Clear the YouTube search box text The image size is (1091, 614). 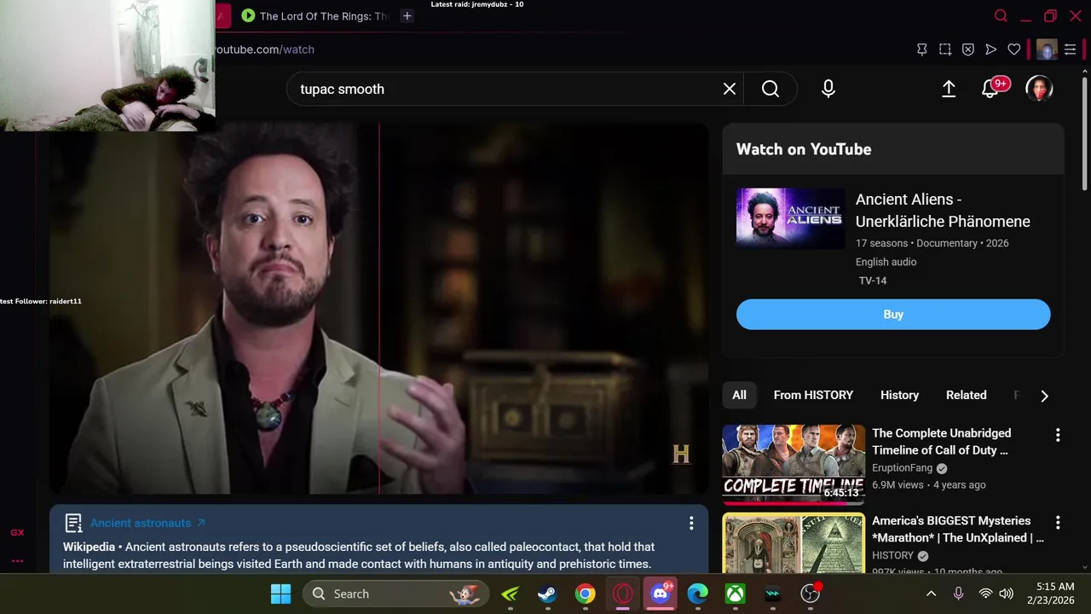point(730,89)
